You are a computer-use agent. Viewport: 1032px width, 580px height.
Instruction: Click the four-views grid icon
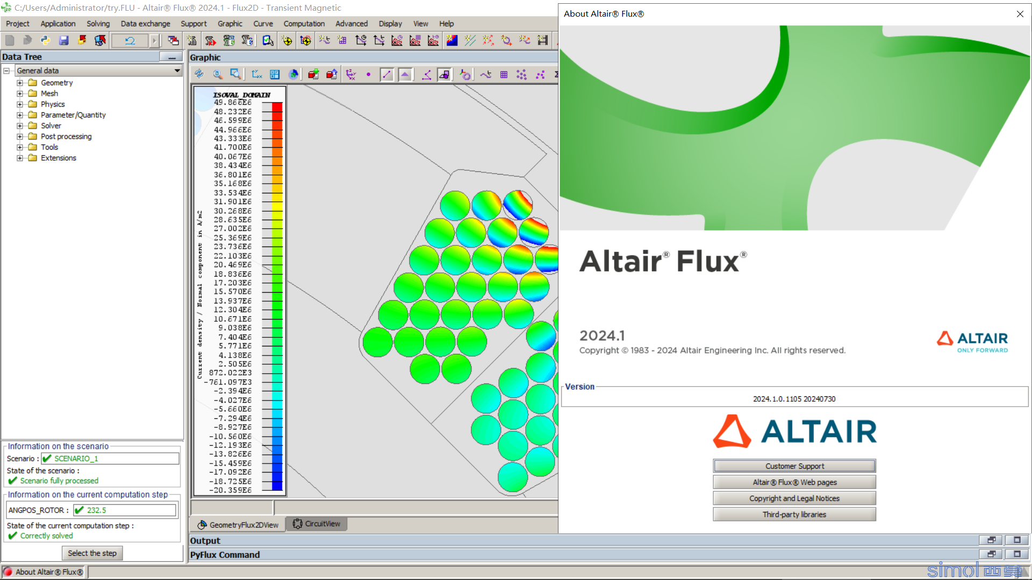click(275, 75)
